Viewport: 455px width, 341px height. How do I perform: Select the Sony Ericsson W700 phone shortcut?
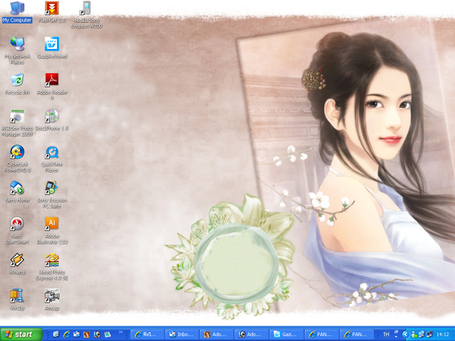(x=87, y=15)
